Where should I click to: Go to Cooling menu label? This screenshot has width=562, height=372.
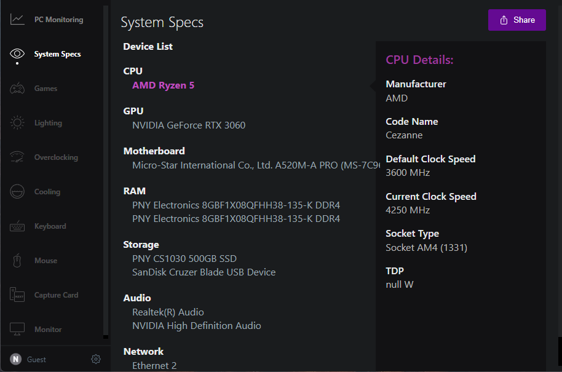click(x=47, y=192)
